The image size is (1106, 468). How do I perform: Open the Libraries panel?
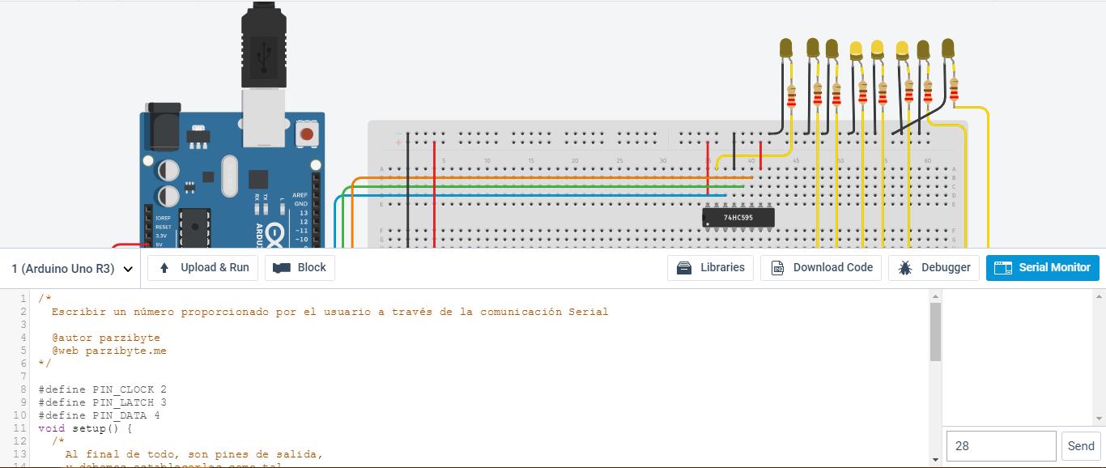[710, 268]
